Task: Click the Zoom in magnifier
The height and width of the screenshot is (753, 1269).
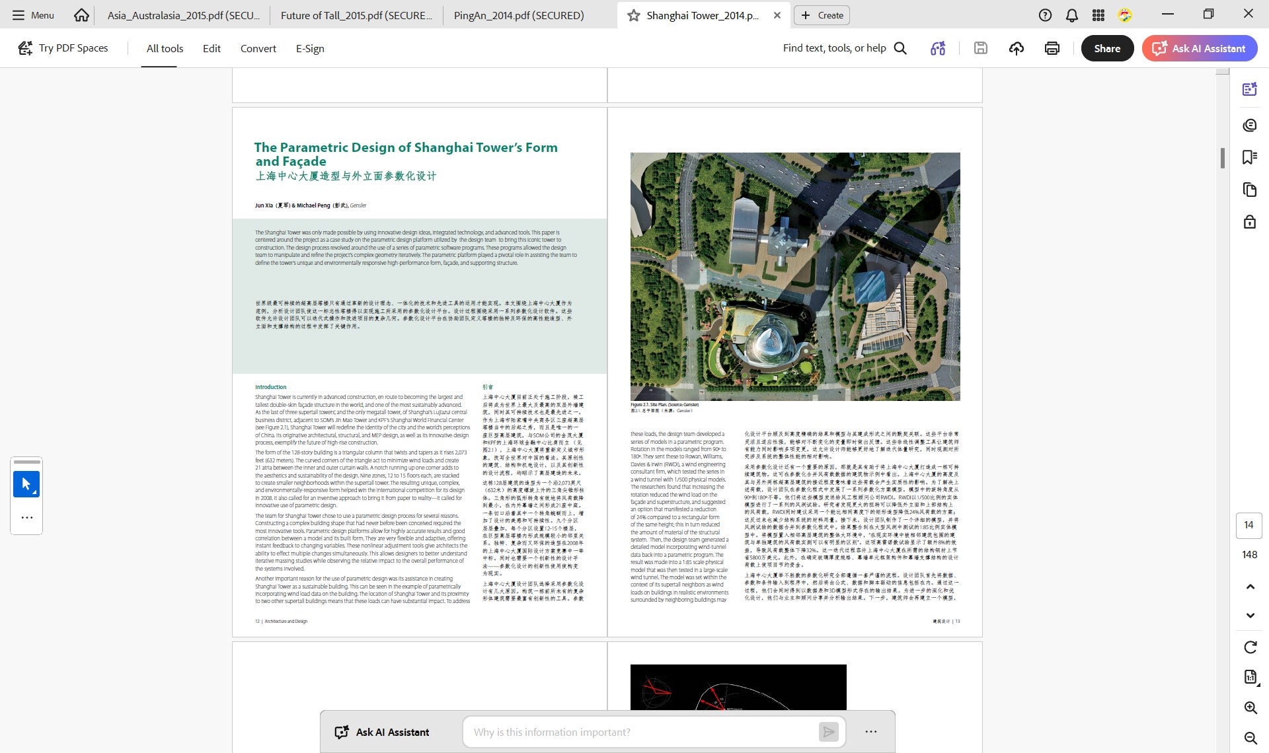Action: point(1250,707)
